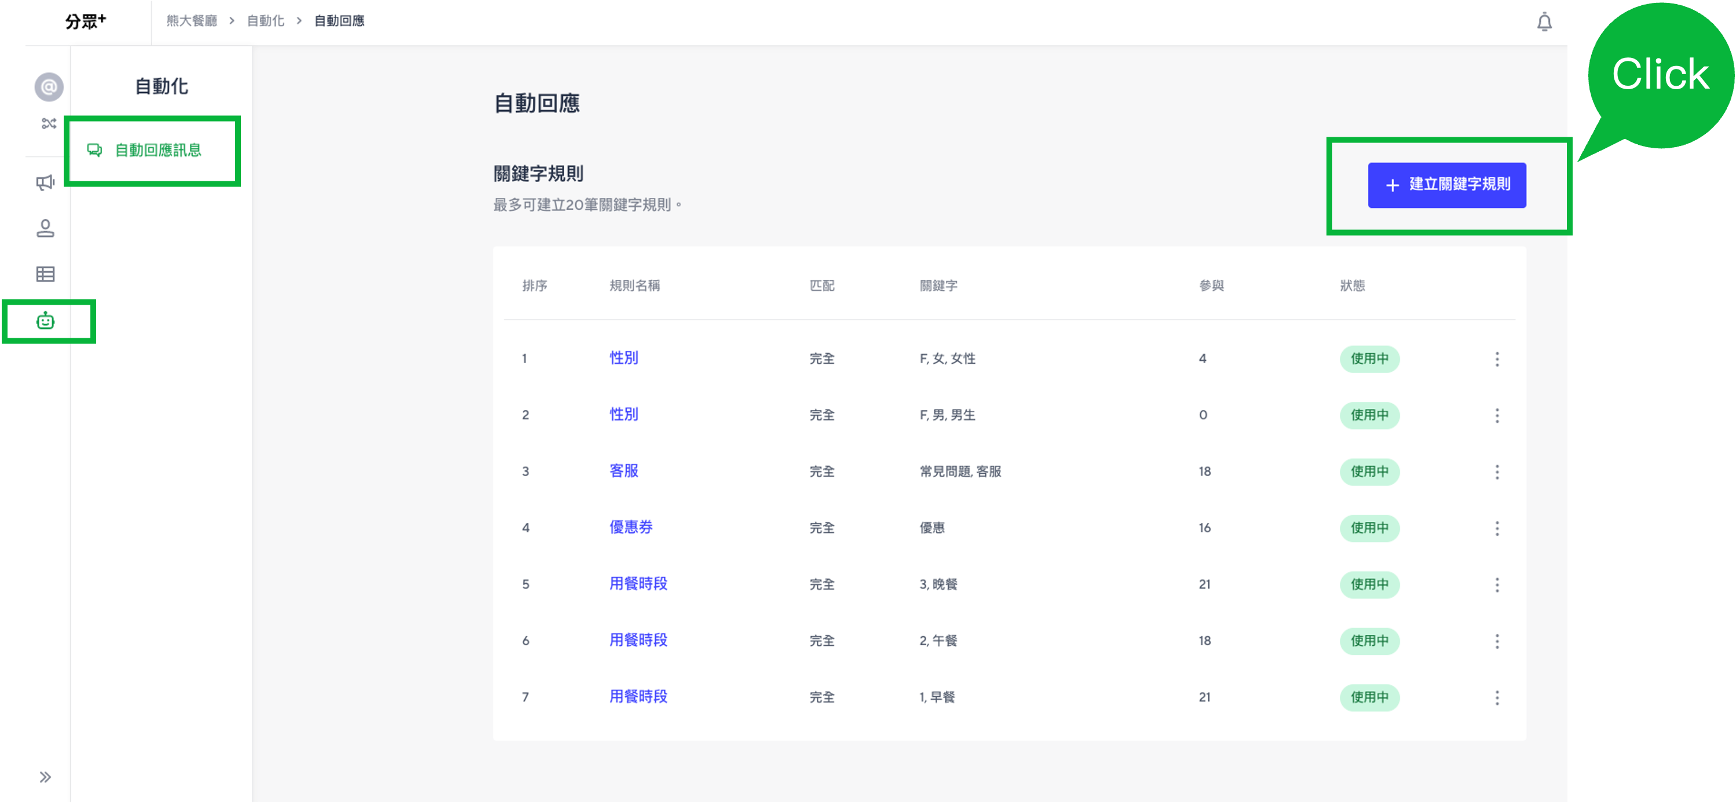Viewport: 1736px width, 804px height.
Task: Open the contacts person sidebar icon
Action: 45,228
